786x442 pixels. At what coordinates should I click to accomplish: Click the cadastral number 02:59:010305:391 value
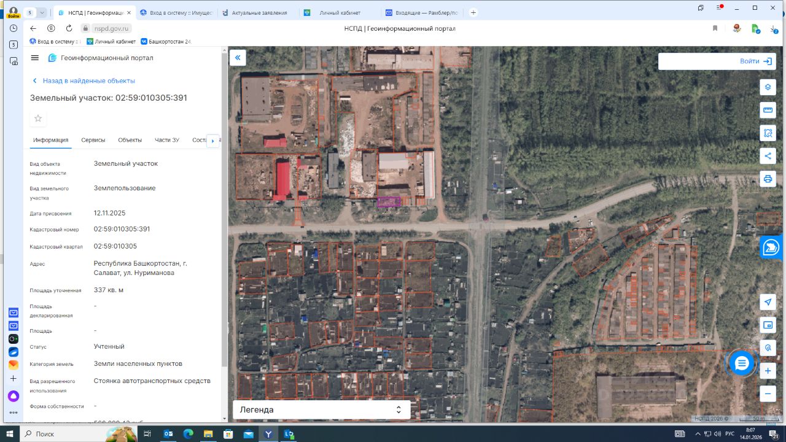(x=122, y=229)
